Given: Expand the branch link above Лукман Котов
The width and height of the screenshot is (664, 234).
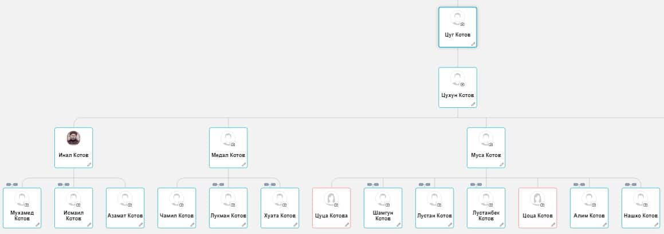Looking at the screenshot, I should click(218, 184).
